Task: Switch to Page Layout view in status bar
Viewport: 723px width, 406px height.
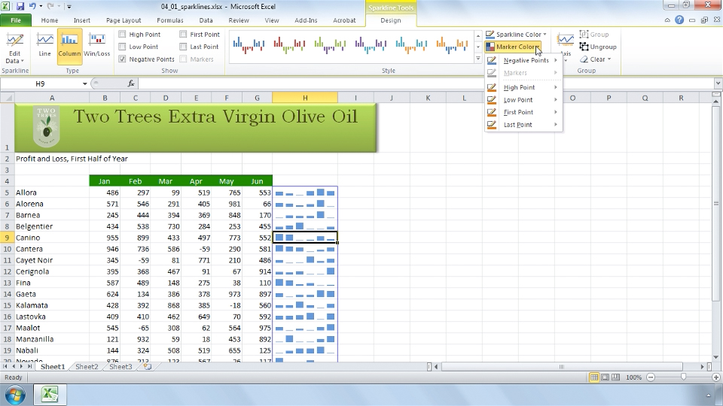Action: (605, 377)
